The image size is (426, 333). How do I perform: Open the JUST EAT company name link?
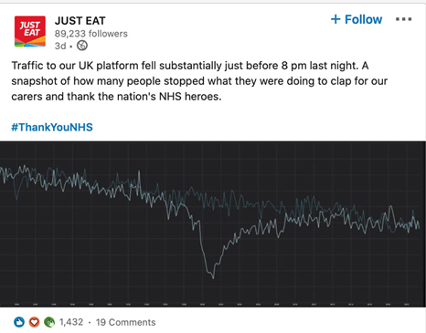[x=80, y=21]
